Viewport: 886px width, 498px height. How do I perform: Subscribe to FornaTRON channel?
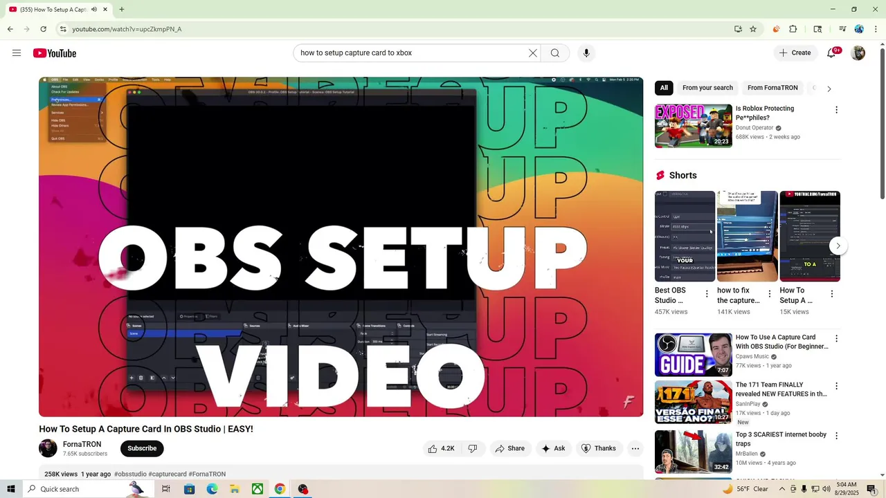tap(142, 448)
